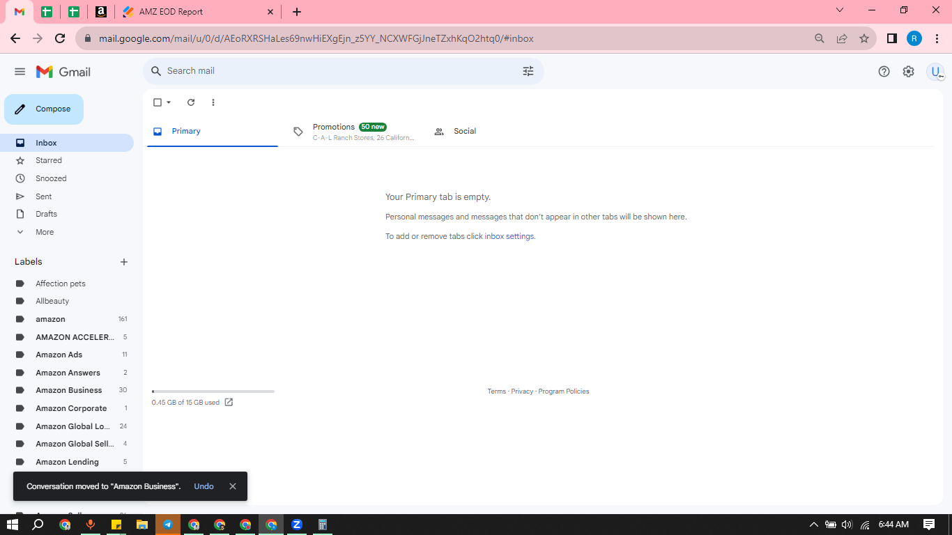Refresh the inbox list
The height and width of the screenshot is (535, 952).
click(x=191, y=102)
